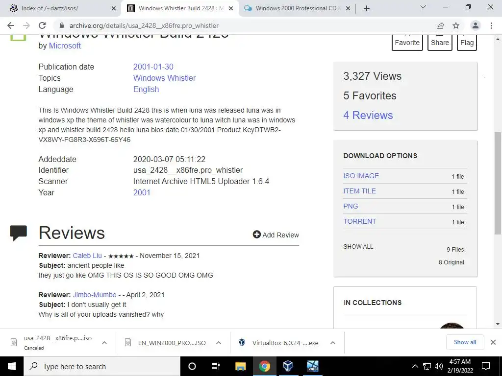
Task: Click Show all downloads
Action: (465, 342)
